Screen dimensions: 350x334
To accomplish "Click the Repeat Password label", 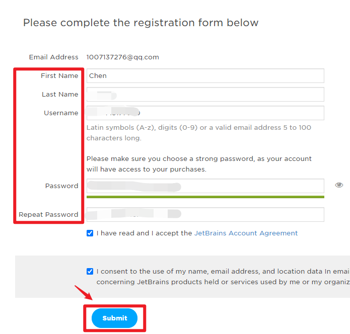I will tap(48, 215).
